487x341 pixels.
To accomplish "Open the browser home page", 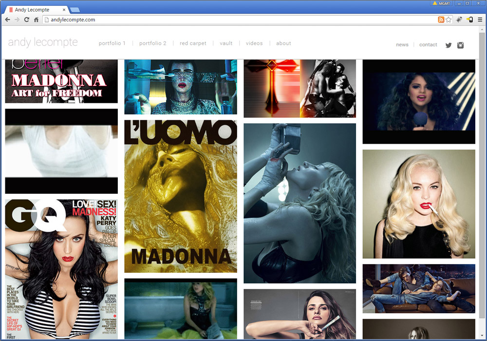I will pyautogui.click(x=36, y=19).
